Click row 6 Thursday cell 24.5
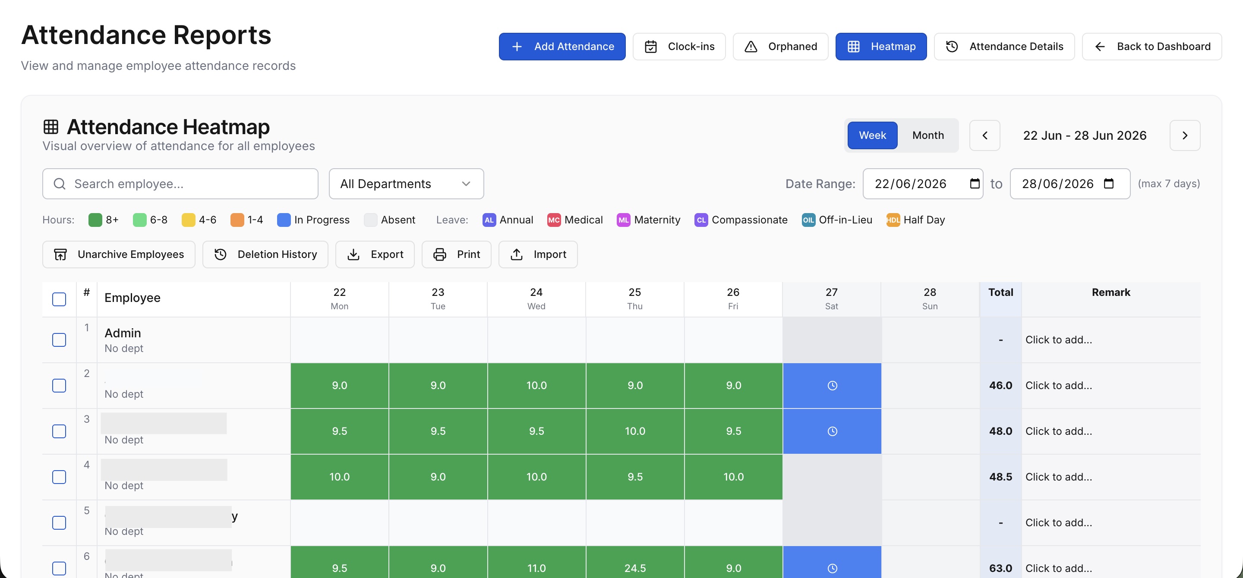 [x=634, y=563]
